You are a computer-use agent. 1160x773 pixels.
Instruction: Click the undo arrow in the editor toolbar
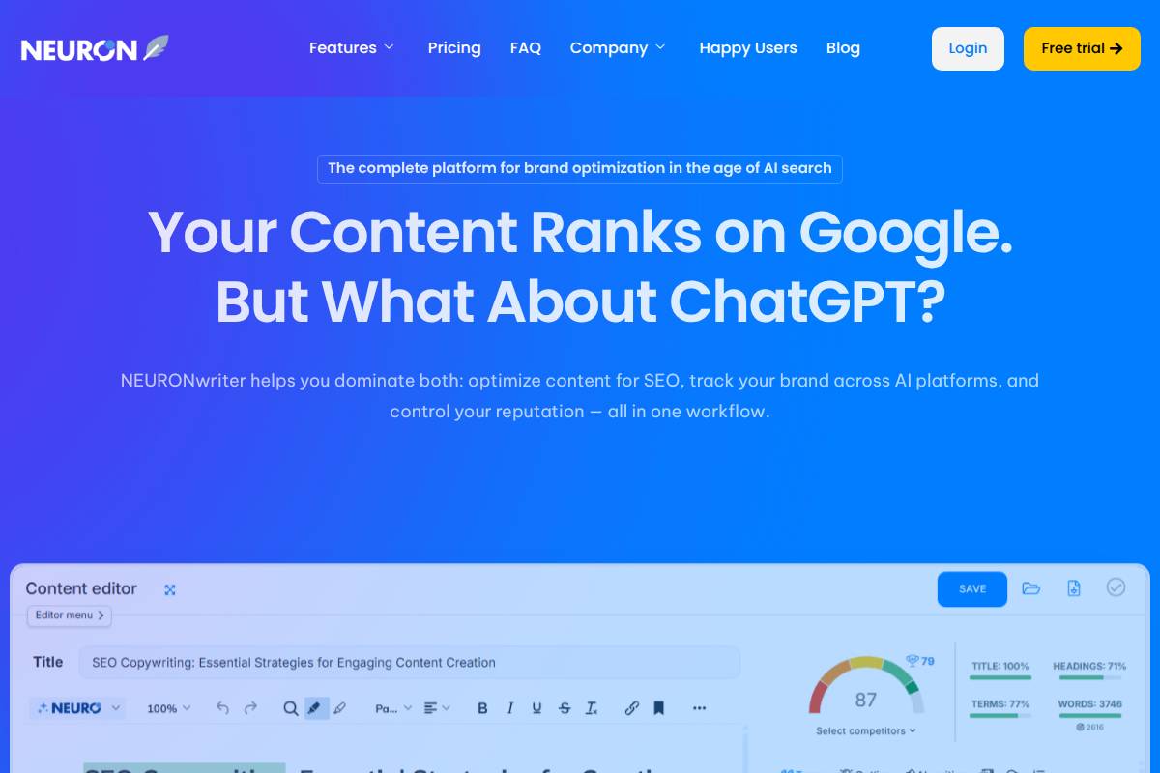tap(223, 708)
